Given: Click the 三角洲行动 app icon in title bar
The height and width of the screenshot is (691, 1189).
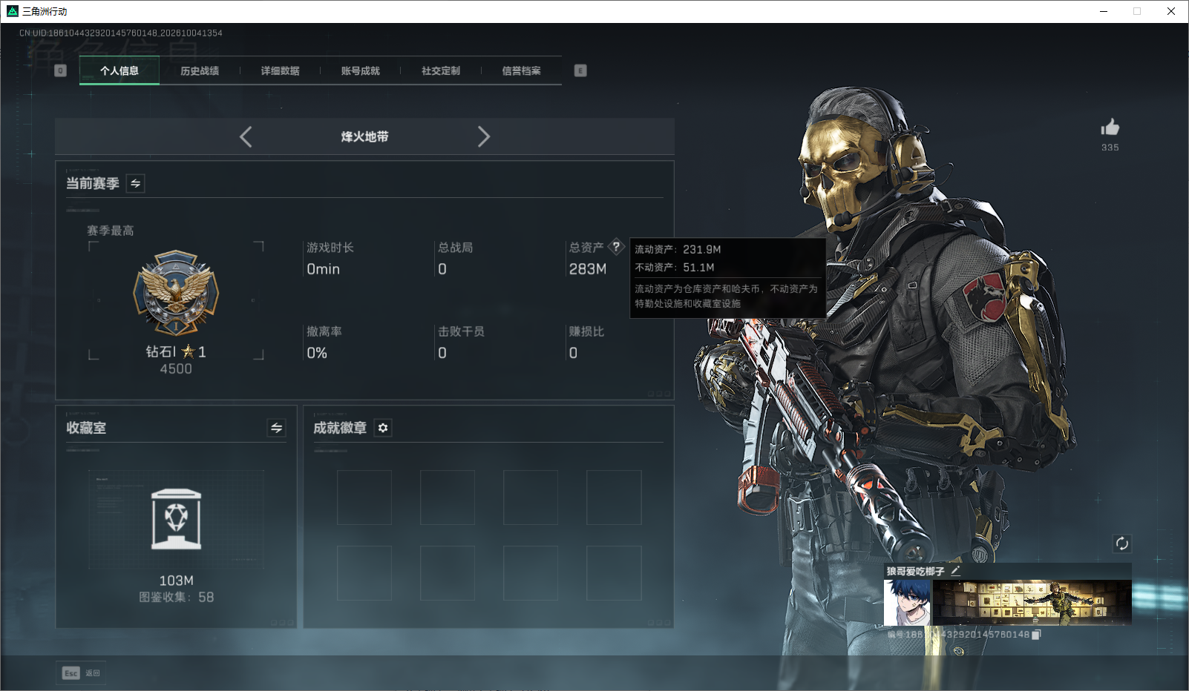Looking at the screenshot, I should [13, 11].
